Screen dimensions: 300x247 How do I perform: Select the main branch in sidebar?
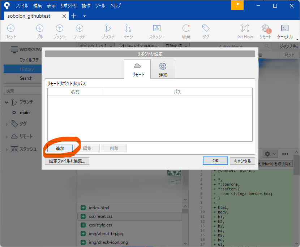coord(25,113)
